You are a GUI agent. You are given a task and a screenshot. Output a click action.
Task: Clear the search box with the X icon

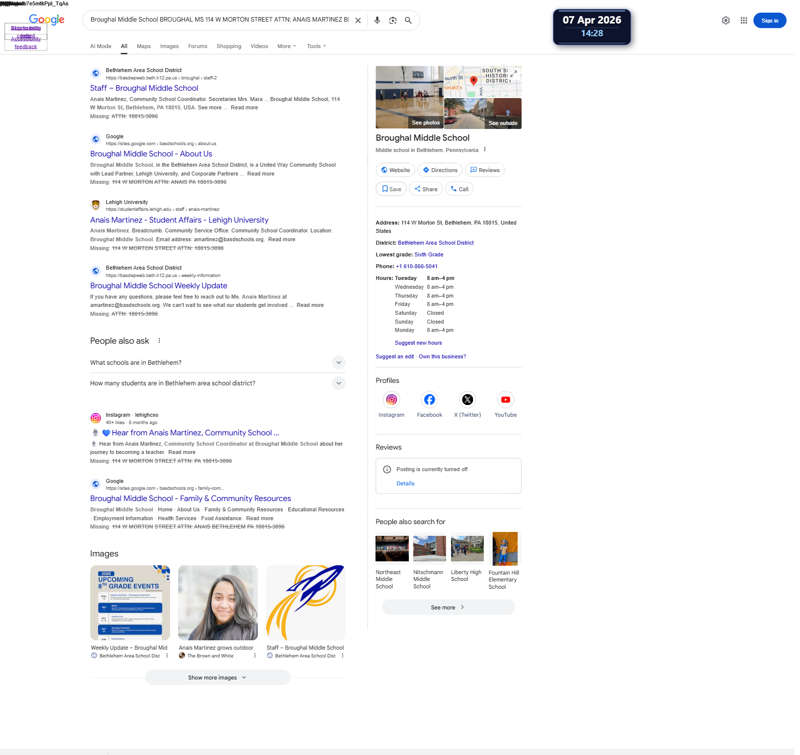358,21
